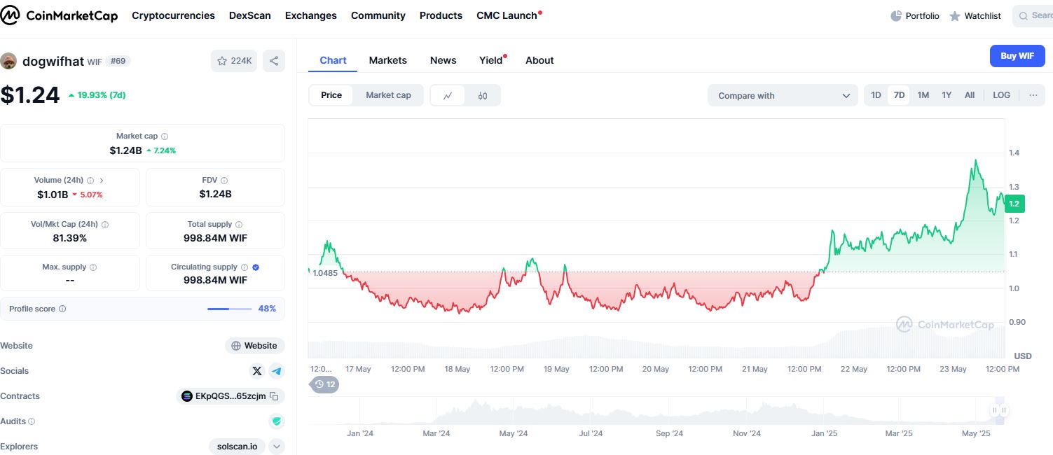Open the audit shield badge
Image resolution: width=1053 pixels, height=455 pixels.
(277, 421)
